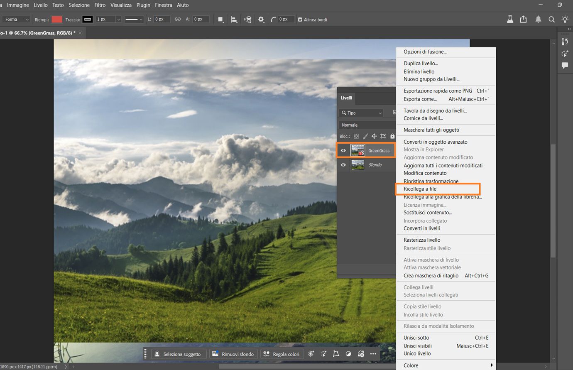The height and width of the screenshot is (370, 573).
Task: Click the lock all icon in Livelli
Action: 392,136
